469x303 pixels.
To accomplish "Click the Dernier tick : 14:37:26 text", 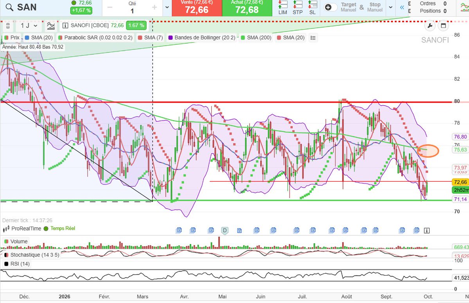I will 27,220.
